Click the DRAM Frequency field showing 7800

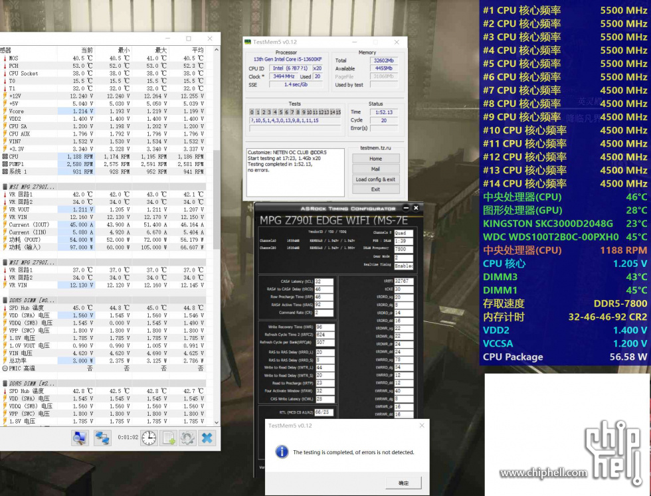404,250
